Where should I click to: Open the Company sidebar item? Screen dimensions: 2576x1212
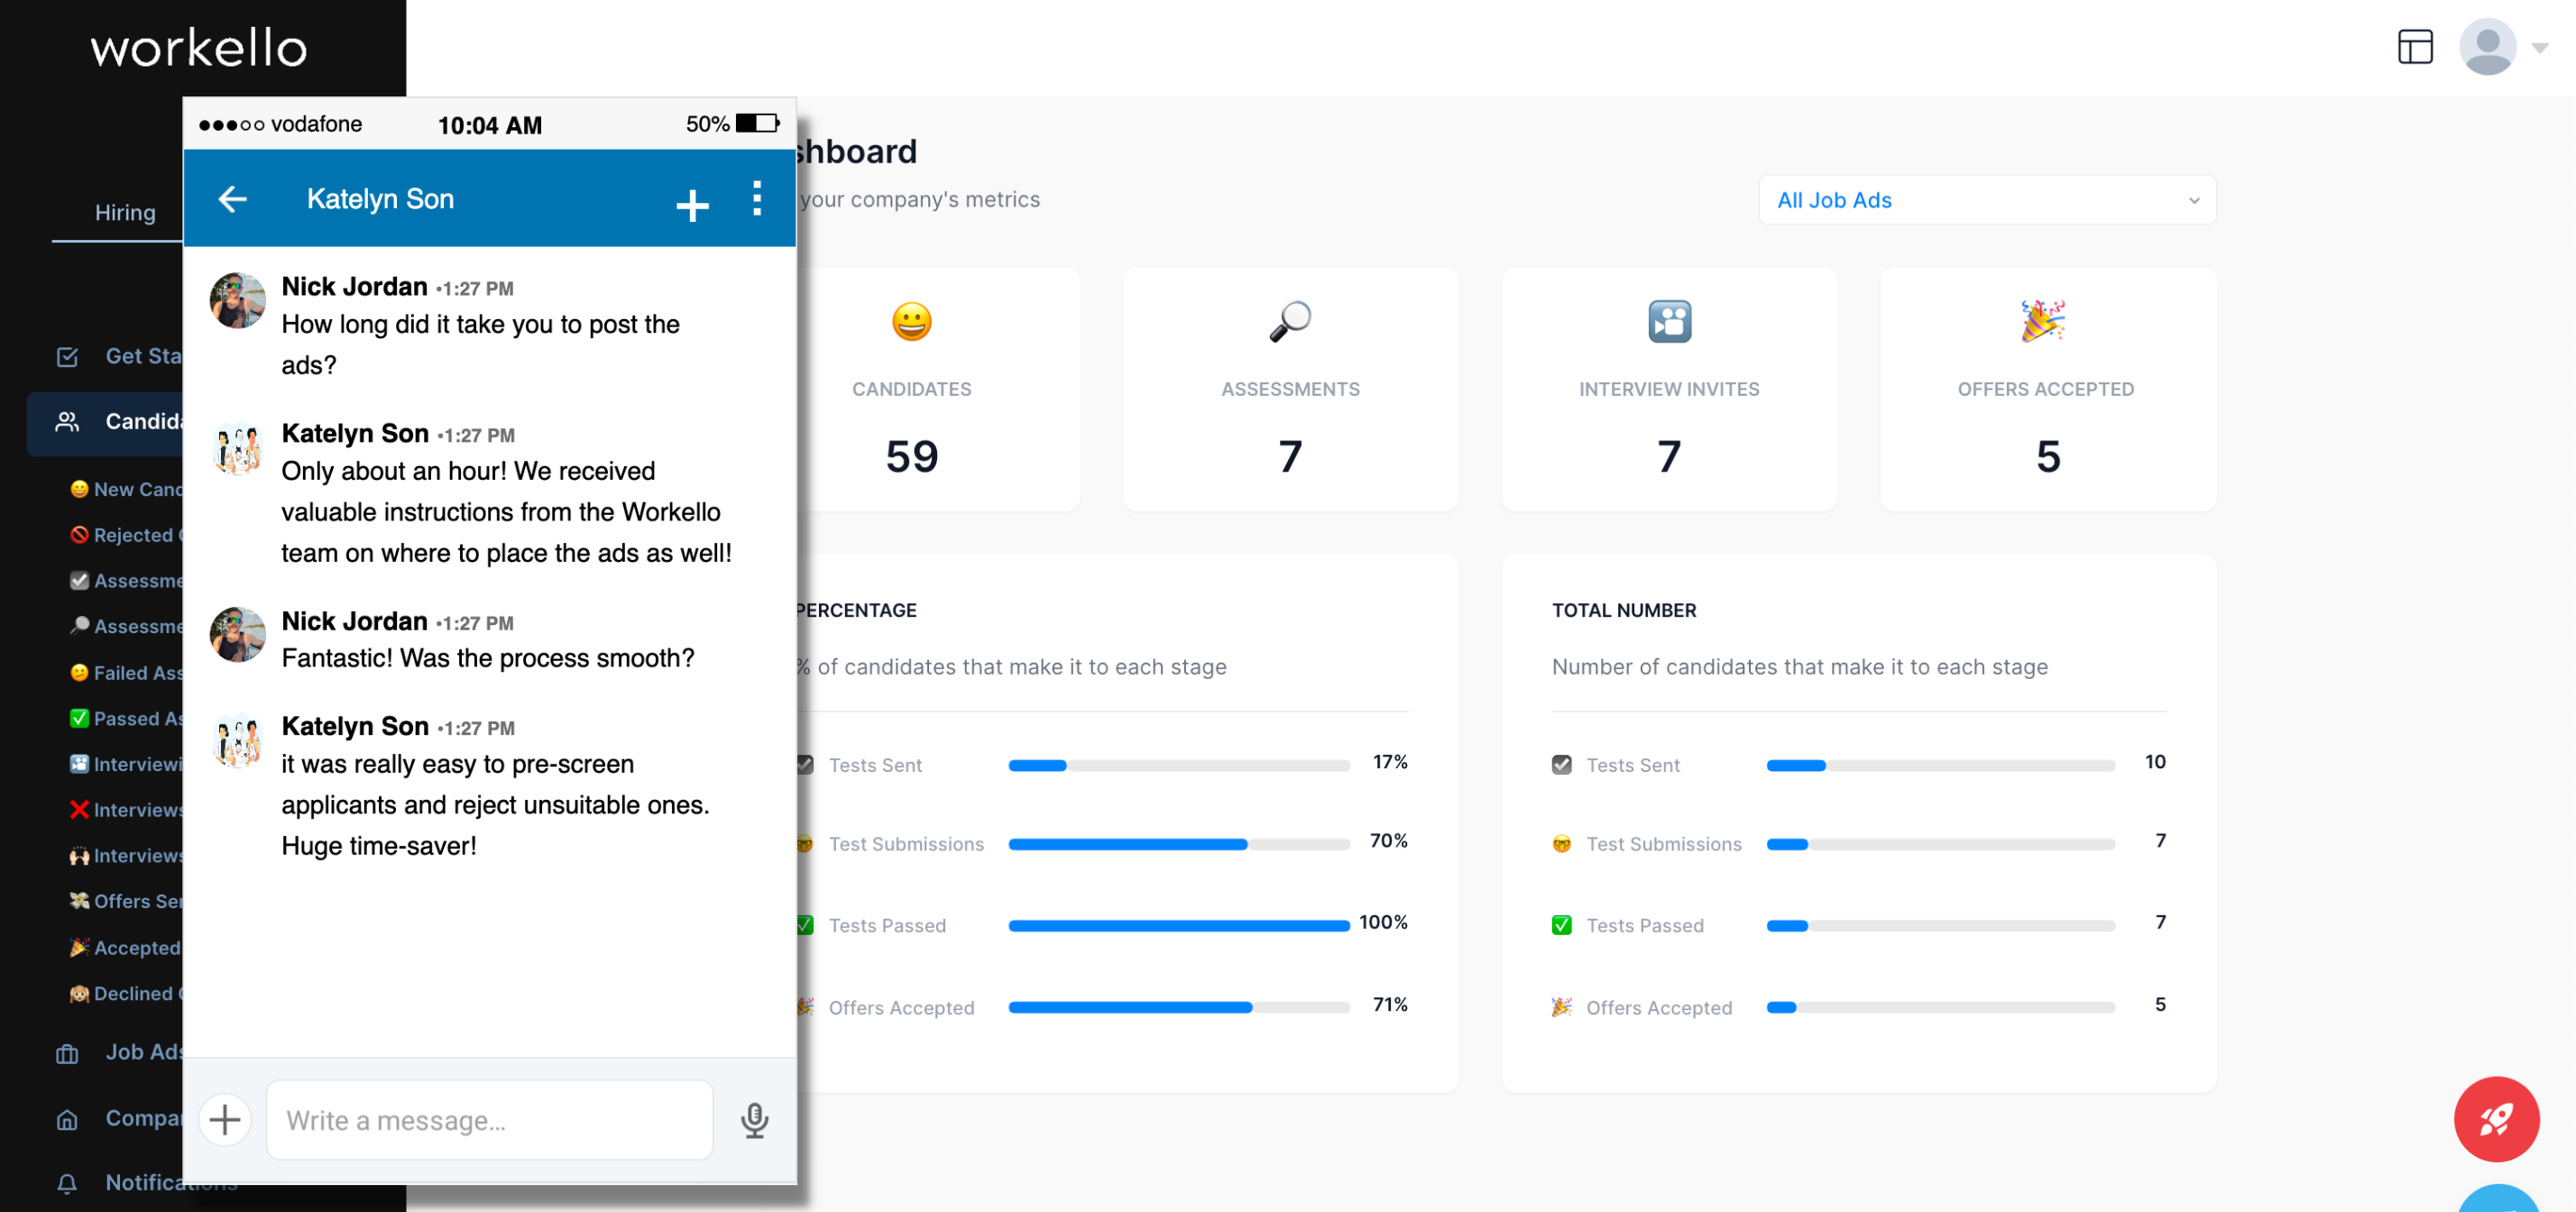118,1118
